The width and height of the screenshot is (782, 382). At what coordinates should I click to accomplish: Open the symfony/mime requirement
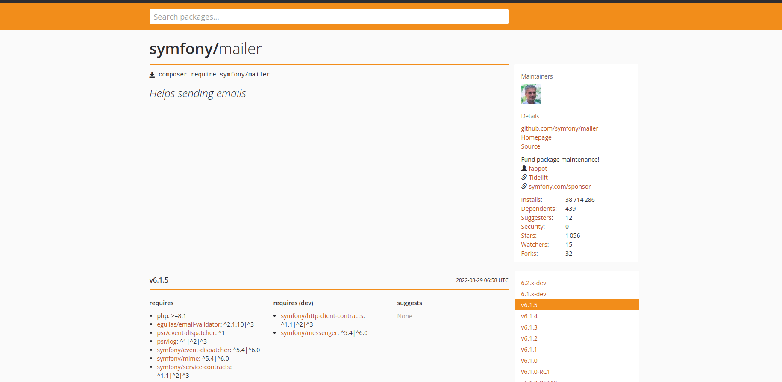pyautogui.click(x=178, y=359)
